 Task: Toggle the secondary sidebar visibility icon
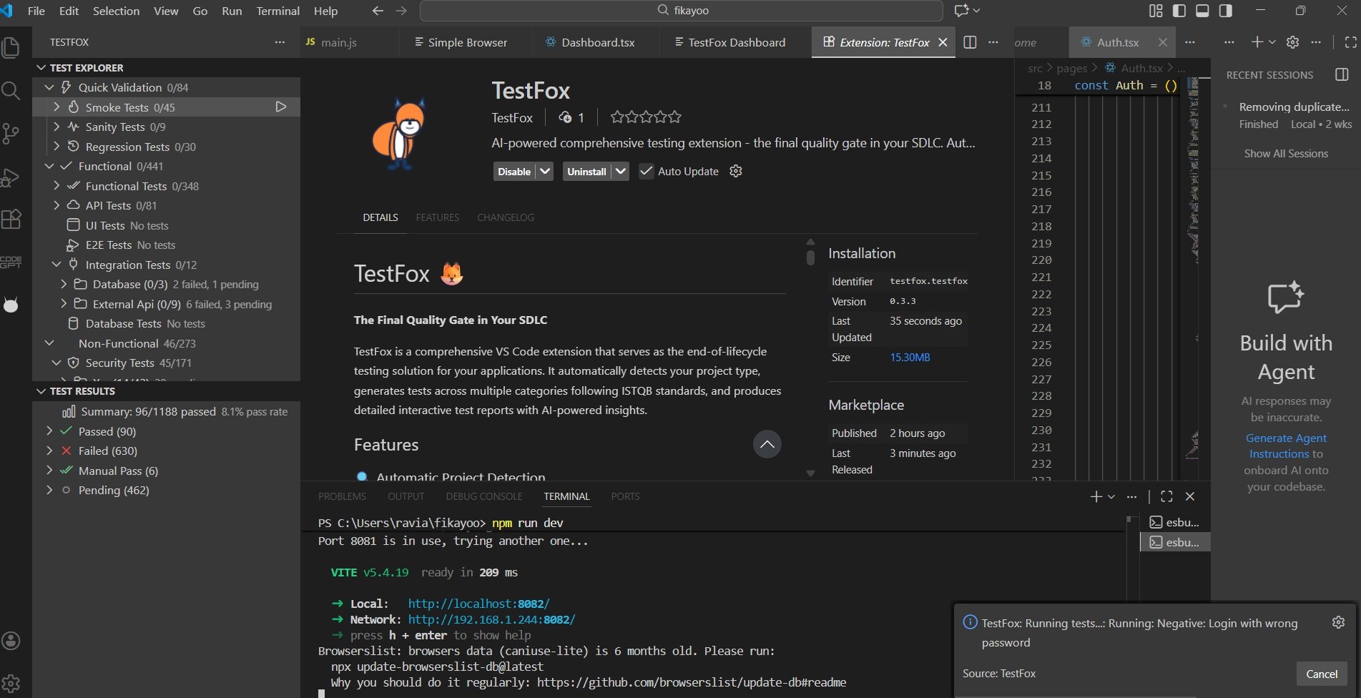pos(1226,10)
